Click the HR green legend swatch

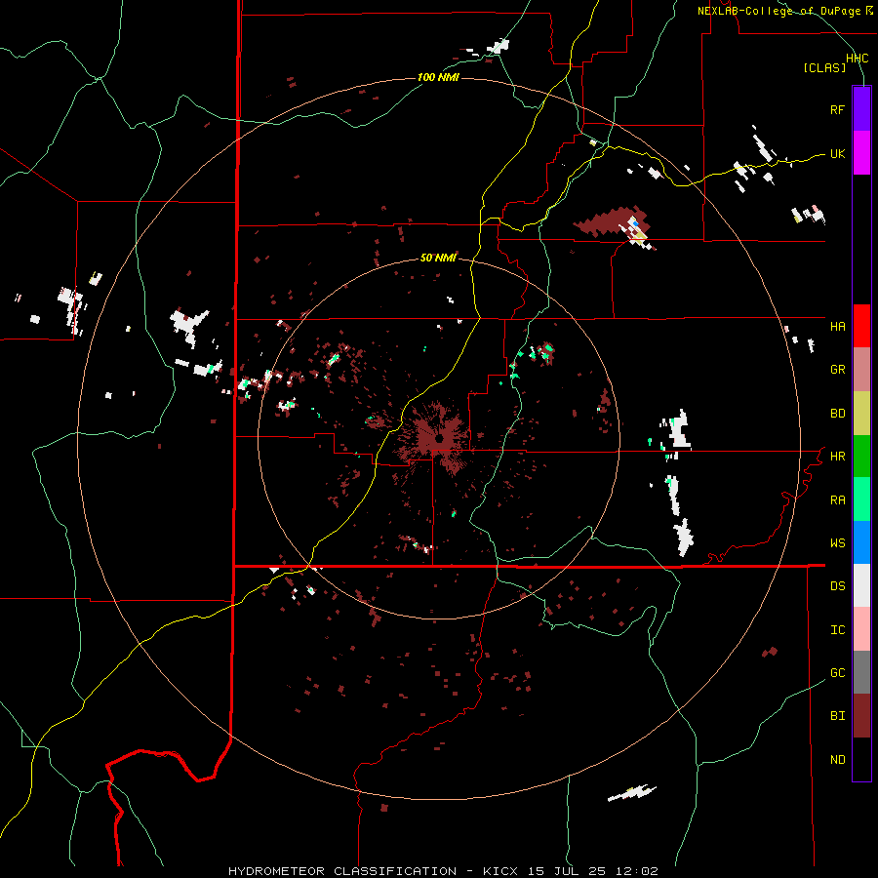(x=861, y=457)
